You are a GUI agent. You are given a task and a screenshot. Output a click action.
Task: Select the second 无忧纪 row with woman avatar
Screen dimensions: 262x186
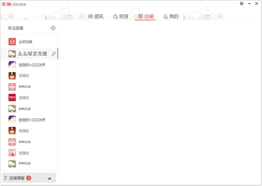29,131
